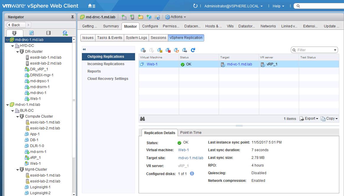Screen dimensions: 344x196
Task: Click the binoculars find icon
Action: [x=142, y=119]
